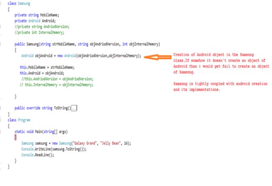The image size is (272, 186).
Task: Click 'int objInternalMemory' constructor parameter
Action: click(141, 44)
